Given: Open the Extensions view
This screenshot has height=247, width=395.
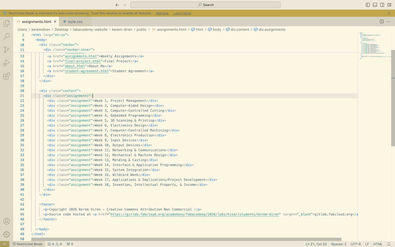Looking at the screenshot, I should [7, 76].
